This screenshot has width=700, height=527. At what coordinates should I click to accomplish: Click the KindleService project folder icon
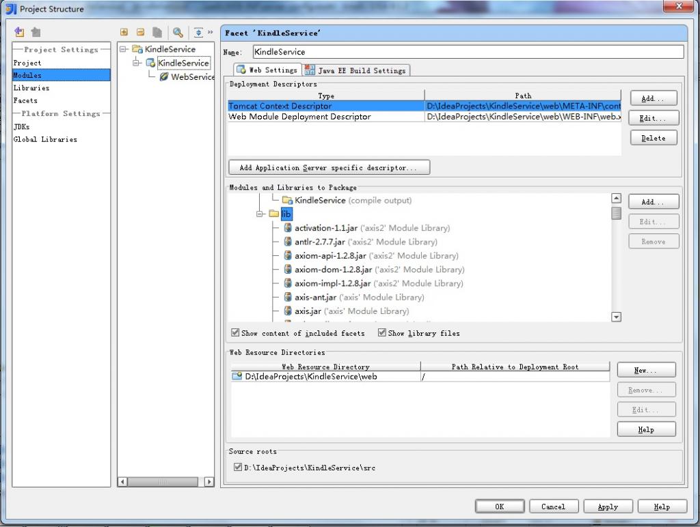[x=137, y=49]
